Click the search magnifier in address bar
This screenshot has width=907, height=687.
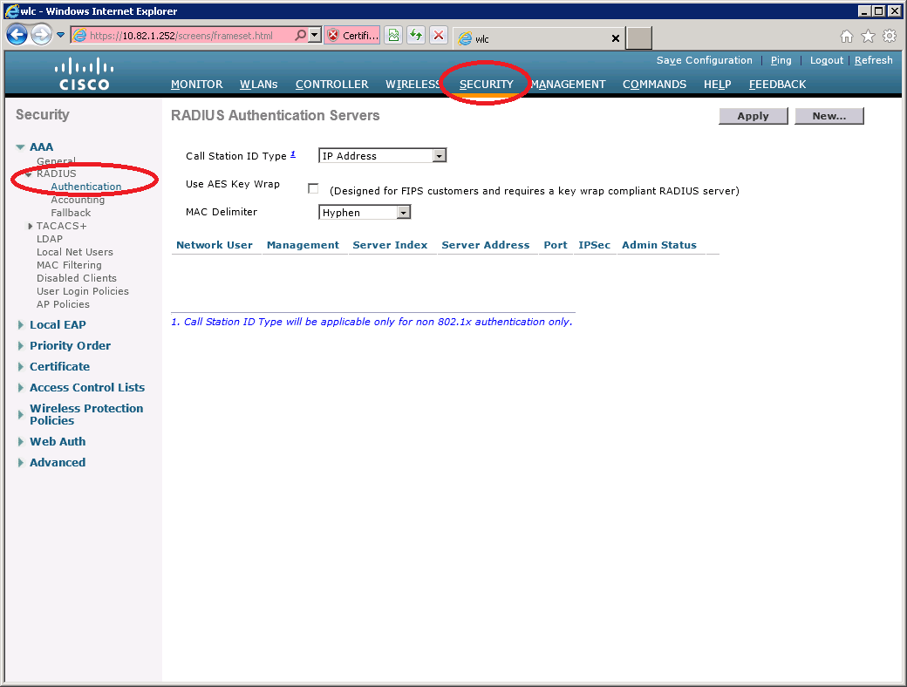coord(300,35)
